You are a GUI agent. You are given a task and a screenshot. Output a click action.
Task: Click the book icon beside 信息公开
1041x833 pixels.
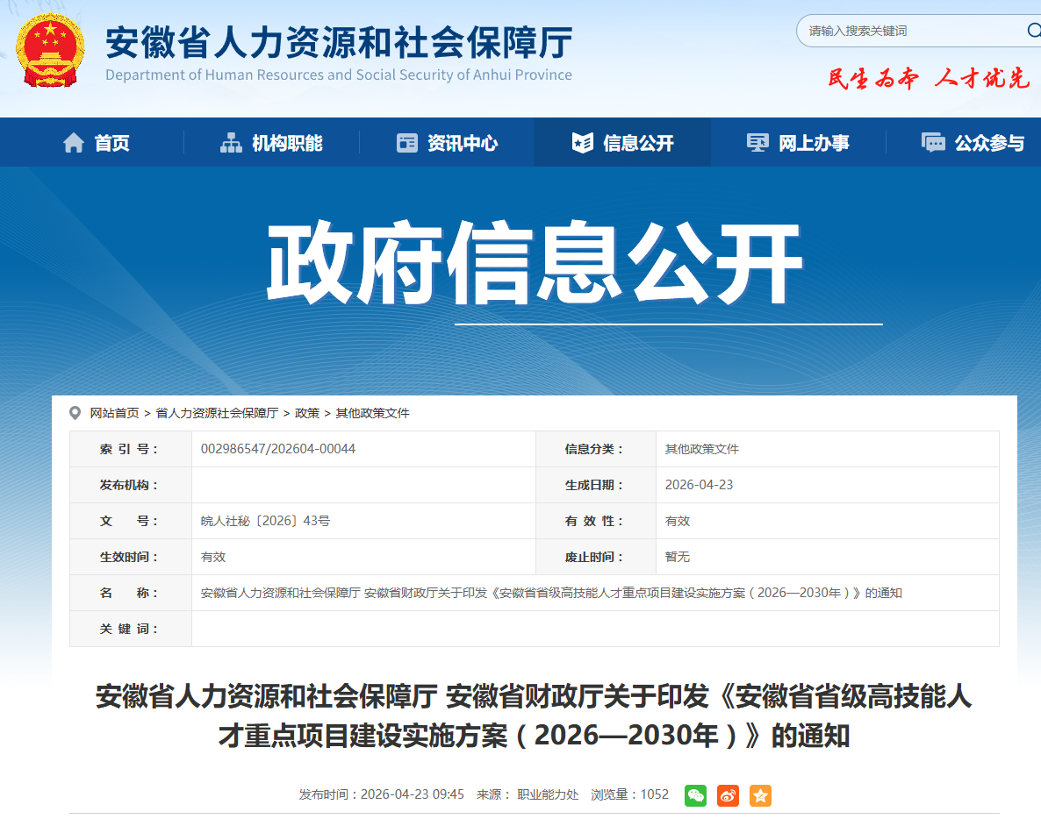point(582,143)
